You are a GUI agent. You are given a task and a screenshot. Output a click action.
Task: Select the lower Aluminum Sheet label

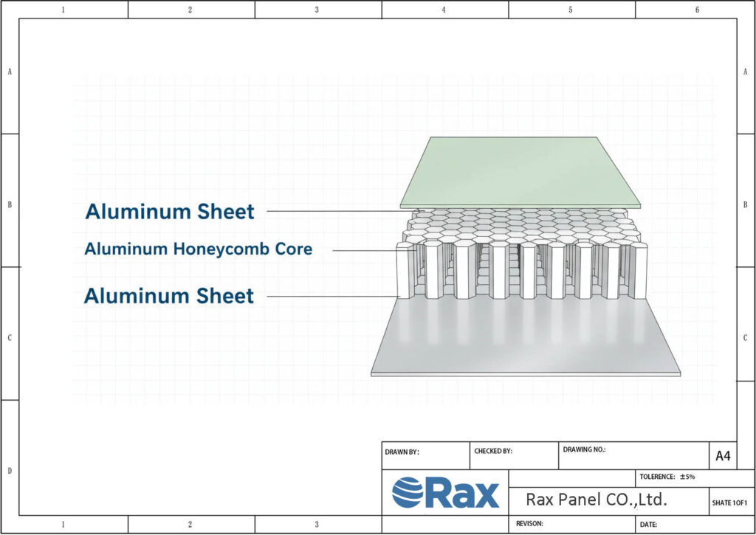(169, 296)
